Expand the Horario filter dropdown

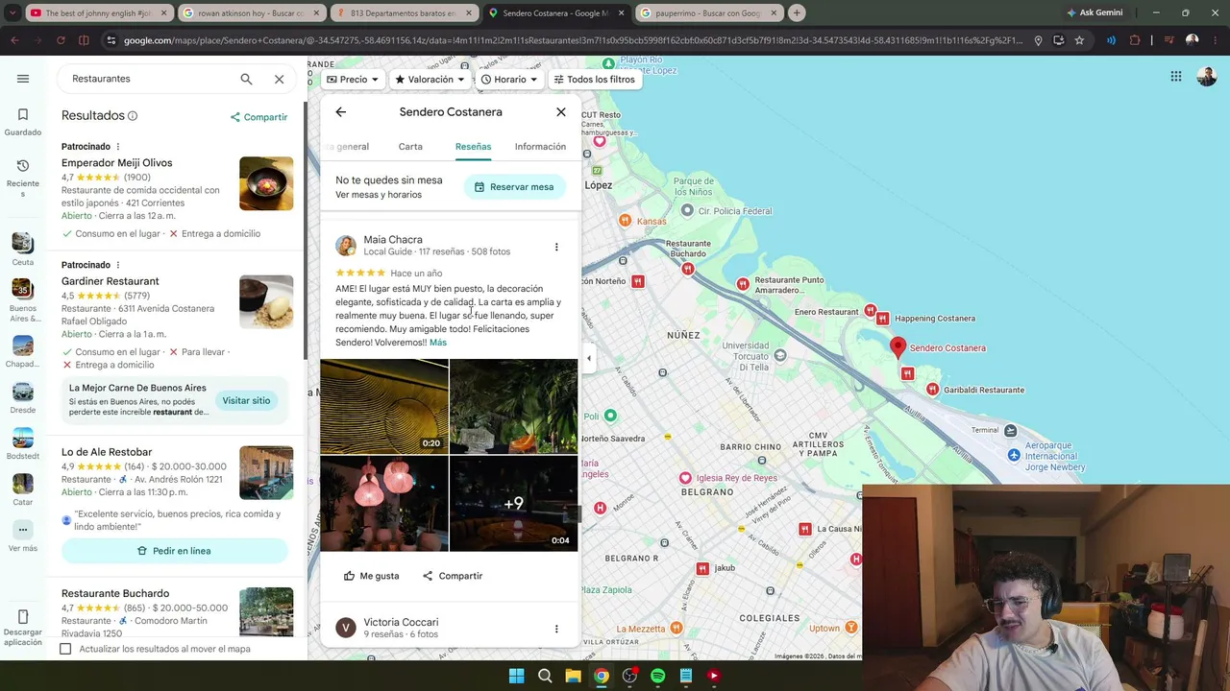pyautogui.click(x=508, y=80)
